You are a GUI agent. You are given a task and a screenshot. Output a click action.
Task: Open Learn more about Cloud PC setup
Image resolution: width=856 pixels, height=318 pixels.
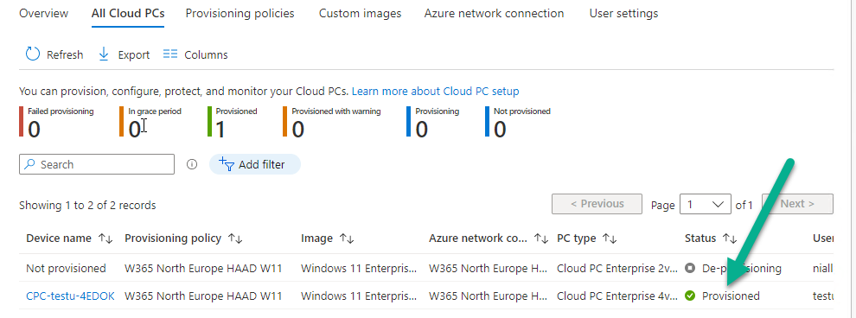(435, 91)
